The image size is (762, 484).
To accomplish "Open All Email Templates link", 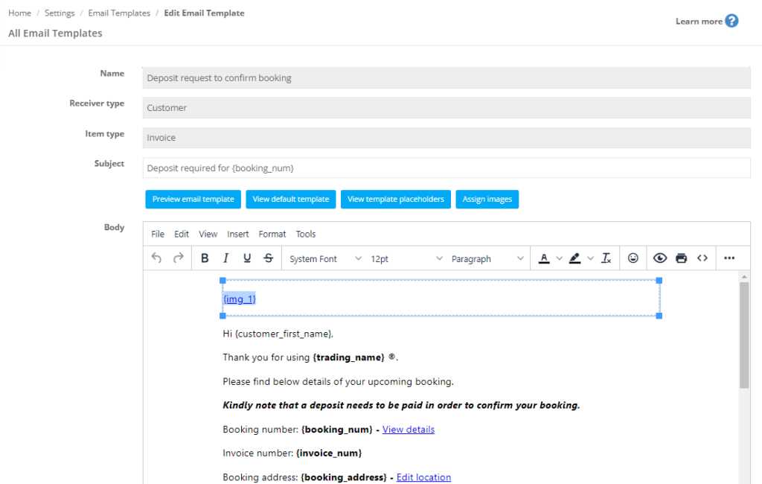I will (x=55, y=33).
